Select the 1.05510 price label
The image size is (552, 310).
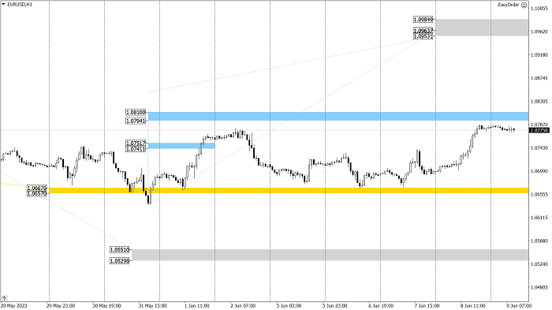(120, 250)
